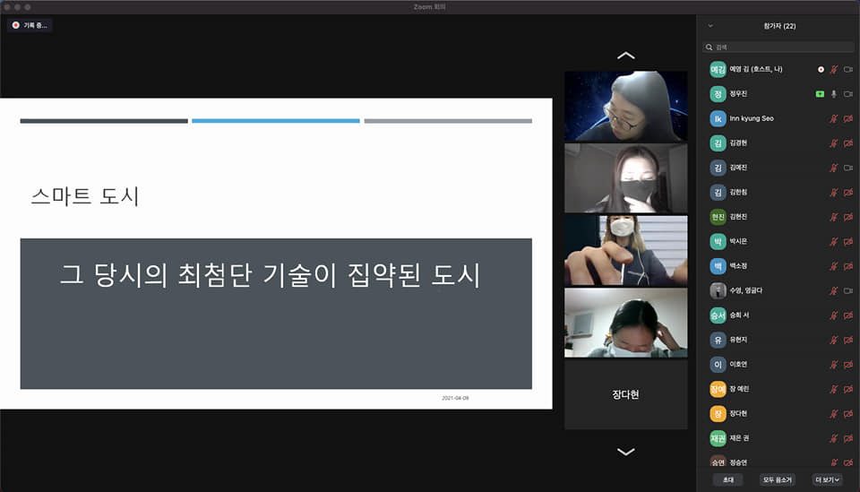
Task: Click the 모두 음소거 (Mute All) button
Action: pyautogui.click(x=778, y=480)
